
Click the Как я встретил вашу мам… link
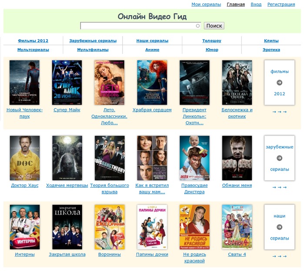coord(152,188)
